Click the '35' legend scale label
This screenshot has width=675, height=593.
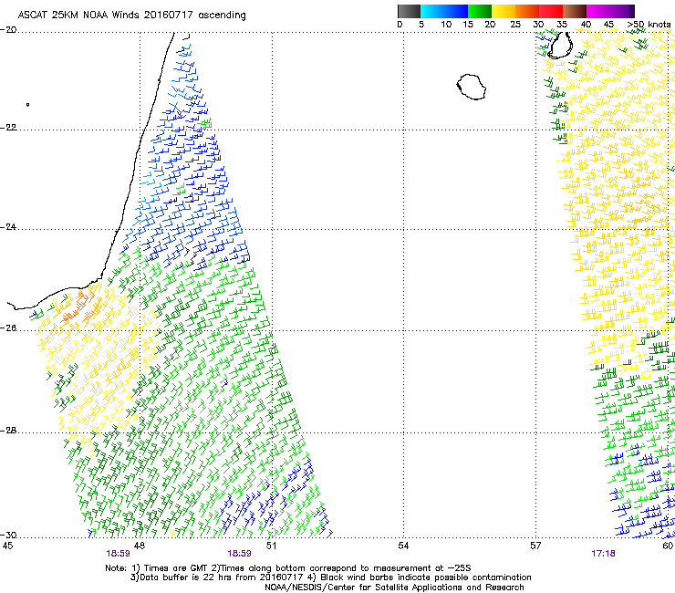[562, 25]
